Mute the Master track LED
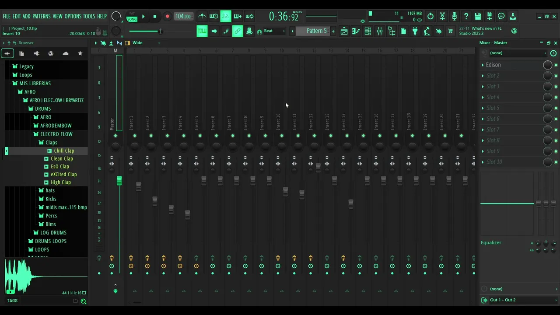 pyautogui.click(x=115, y=136)
